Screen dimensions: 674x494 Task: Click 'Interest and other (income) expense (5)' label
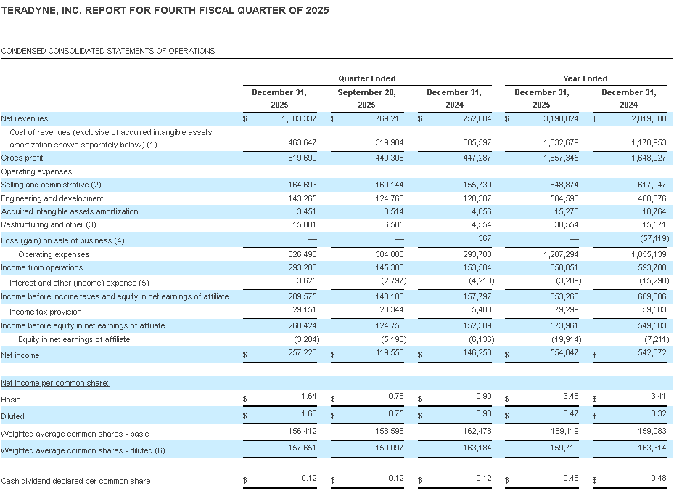pos(79,283)
